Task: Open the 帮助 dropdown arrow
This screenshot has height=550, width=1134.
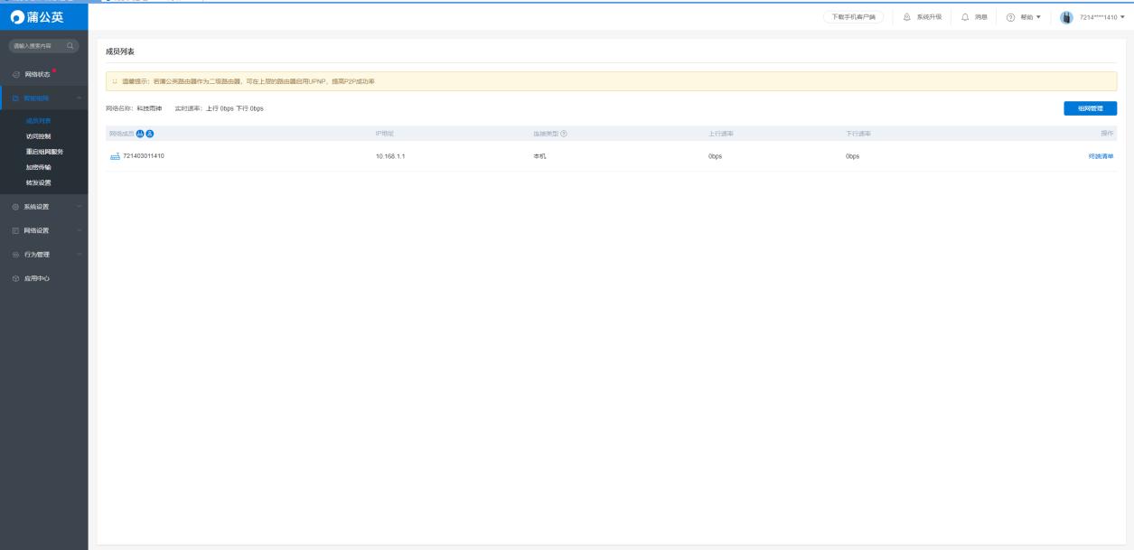Action: pos(1038,17)
